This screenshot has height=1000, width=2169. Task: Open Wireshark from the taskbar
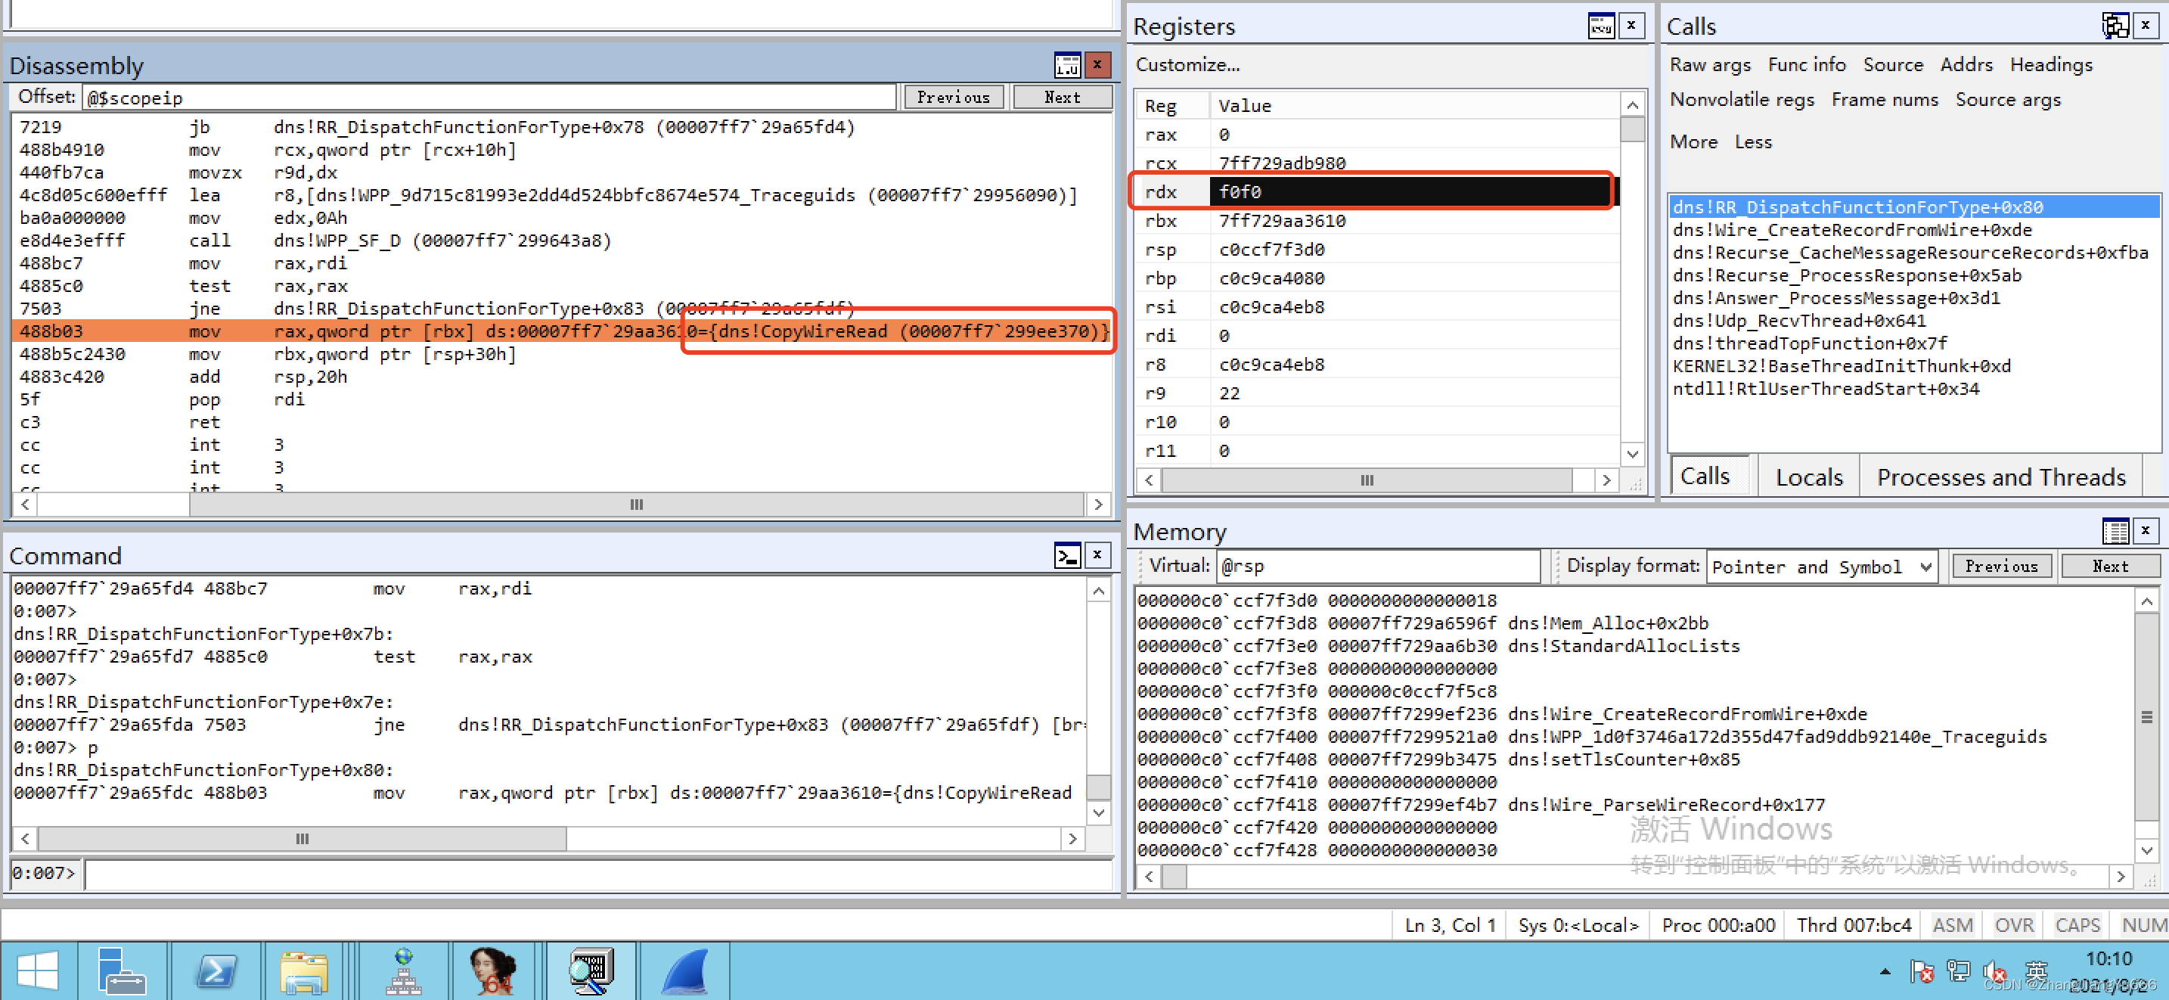click(684, 970)
